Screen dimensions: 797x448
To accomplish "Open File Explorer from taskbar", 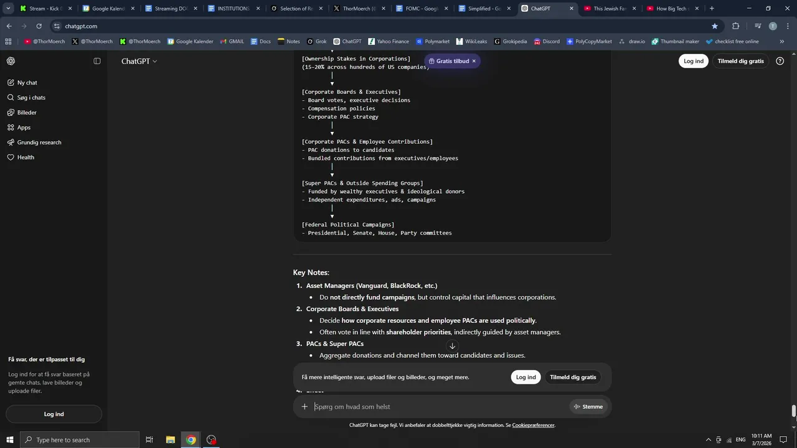I will click(x=170, y=440).
